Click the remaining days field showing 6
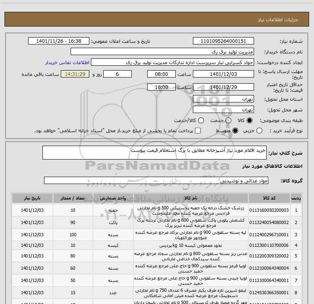 (117, 74)
